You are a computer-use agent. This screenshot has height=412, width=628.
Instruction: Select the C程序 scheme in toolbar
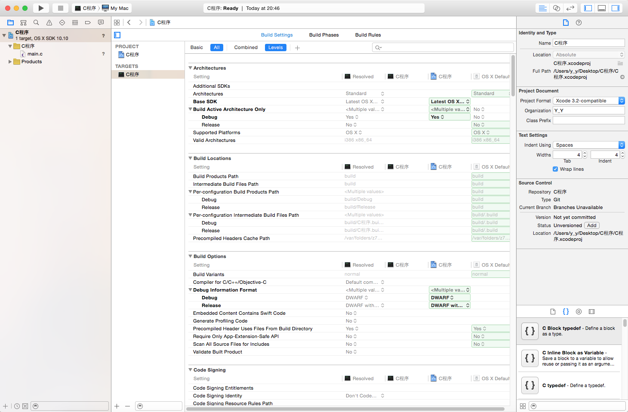click(x=85, y=8)
